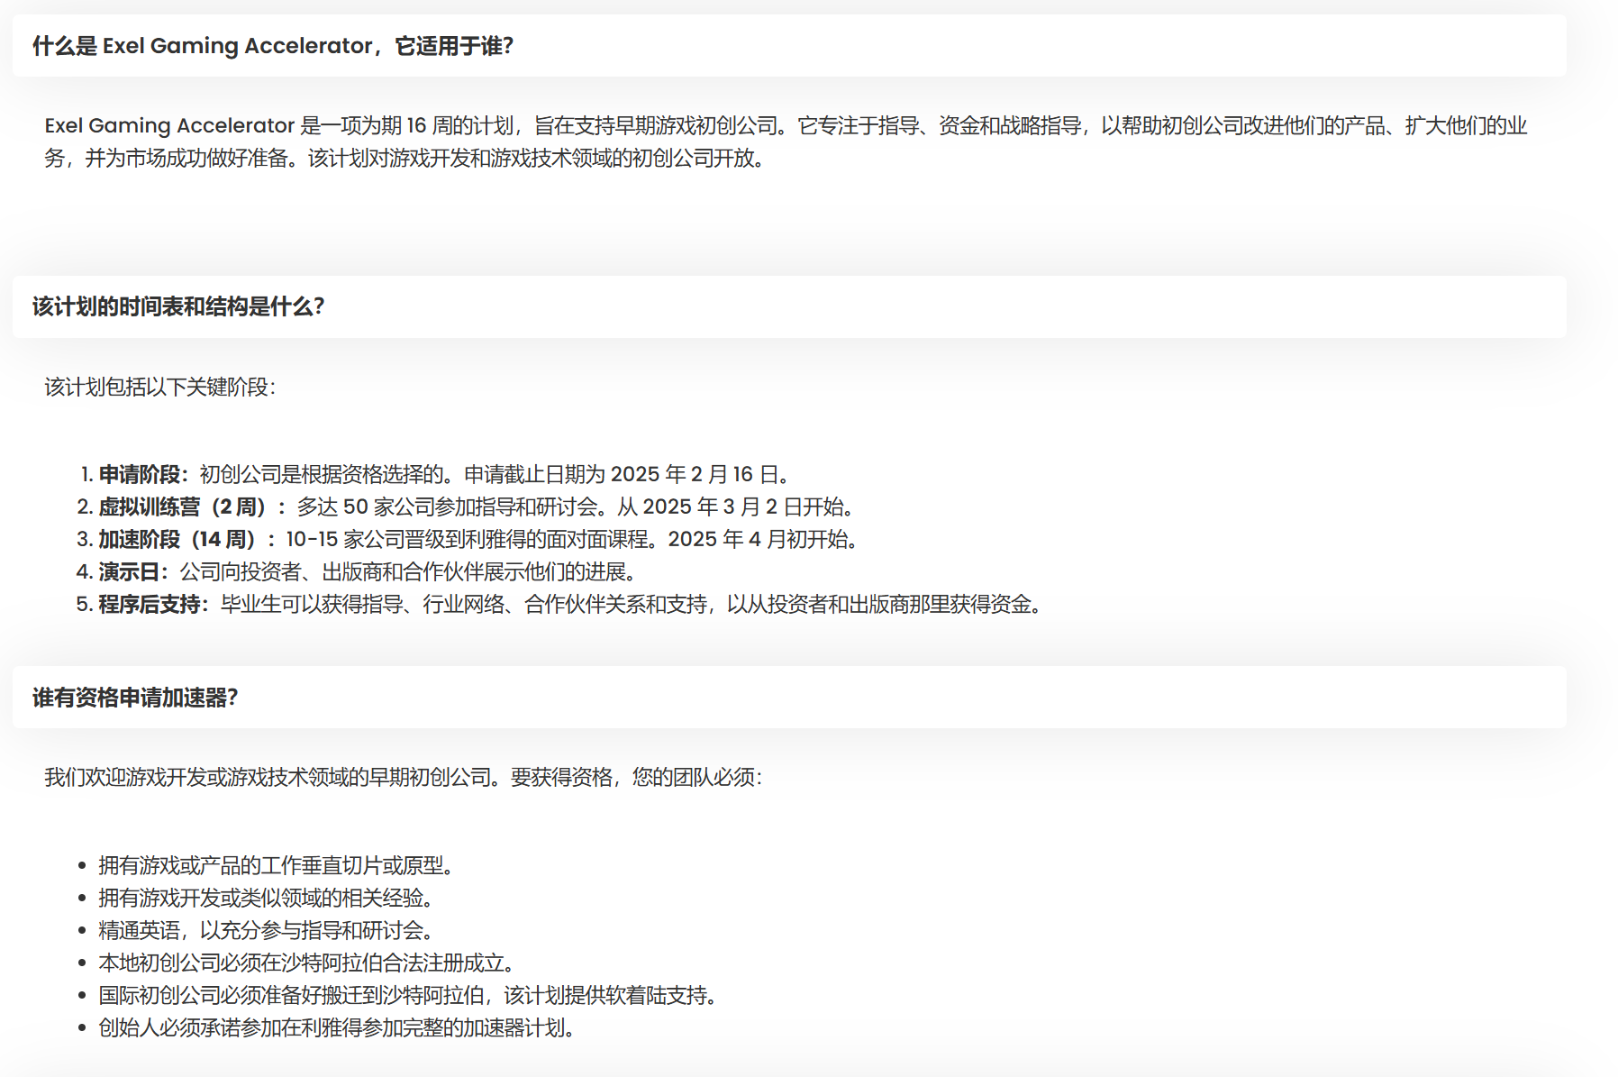Viewport: 1618px width, 1077px height.
Task: Expand the "什么是 Exel Gaming Accelerator，它适用于谁?" question
Action: [x=270, y=45]
